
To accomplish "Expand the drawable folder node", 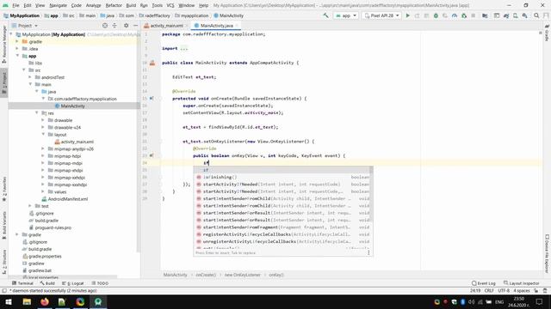I will [43, 120].
